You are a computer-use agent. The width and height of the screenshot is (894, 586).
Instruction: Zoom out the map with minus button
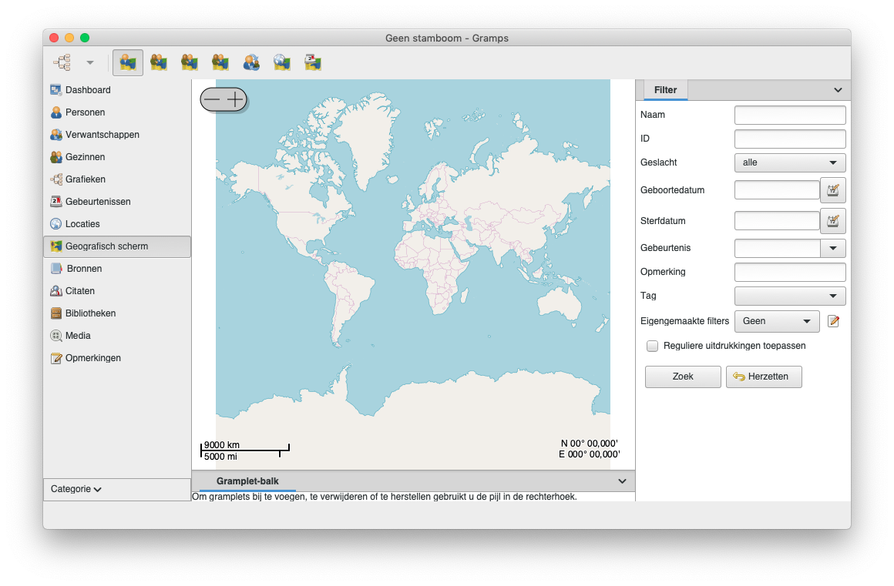coord(212,99)
